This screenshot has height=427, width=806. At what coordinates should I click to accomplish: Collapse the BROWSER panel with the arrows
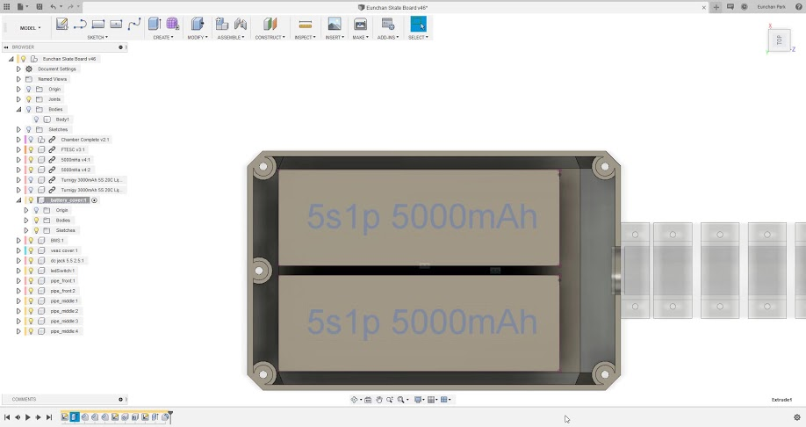coord(6,47)
